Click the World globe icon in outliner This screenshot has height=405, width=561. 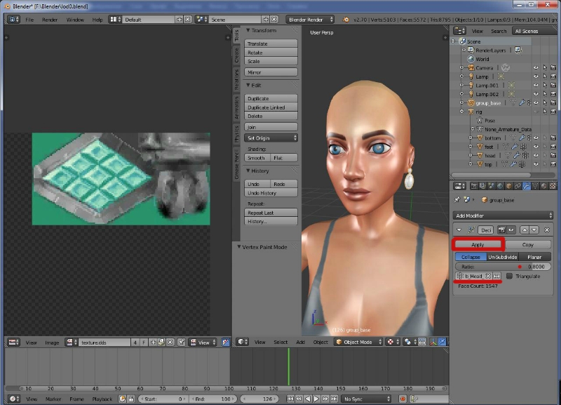(x=471, y=59)
